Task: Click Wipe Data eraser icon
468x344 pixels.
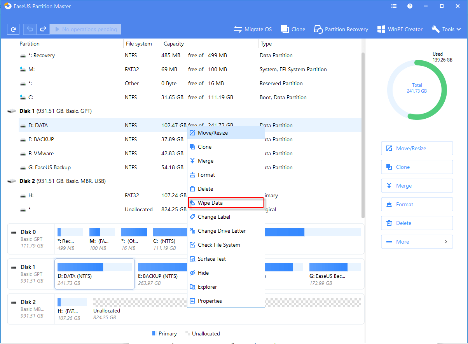Action: coord(192,203)
